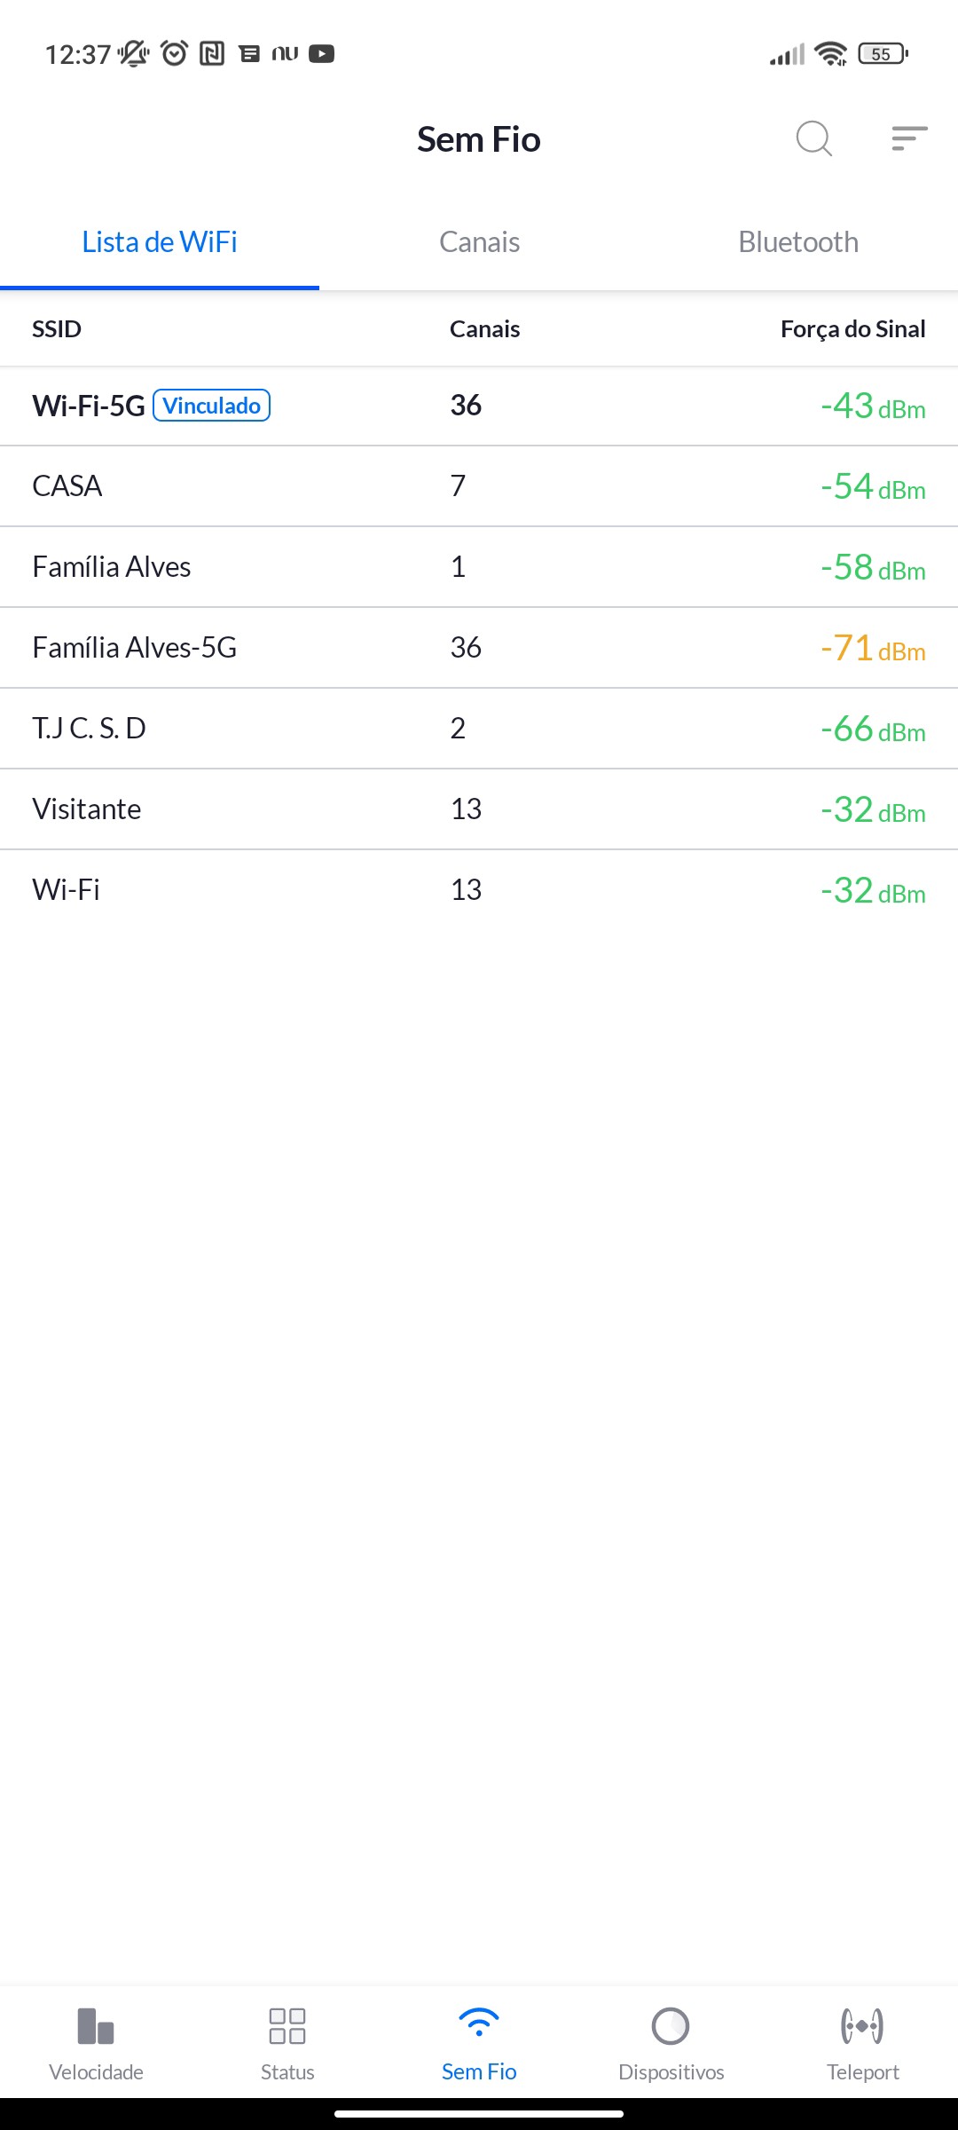Viewport: 958px width, 2130px height.
Task: Switch to the Bluetooth tab
Action: coord(798,242)
